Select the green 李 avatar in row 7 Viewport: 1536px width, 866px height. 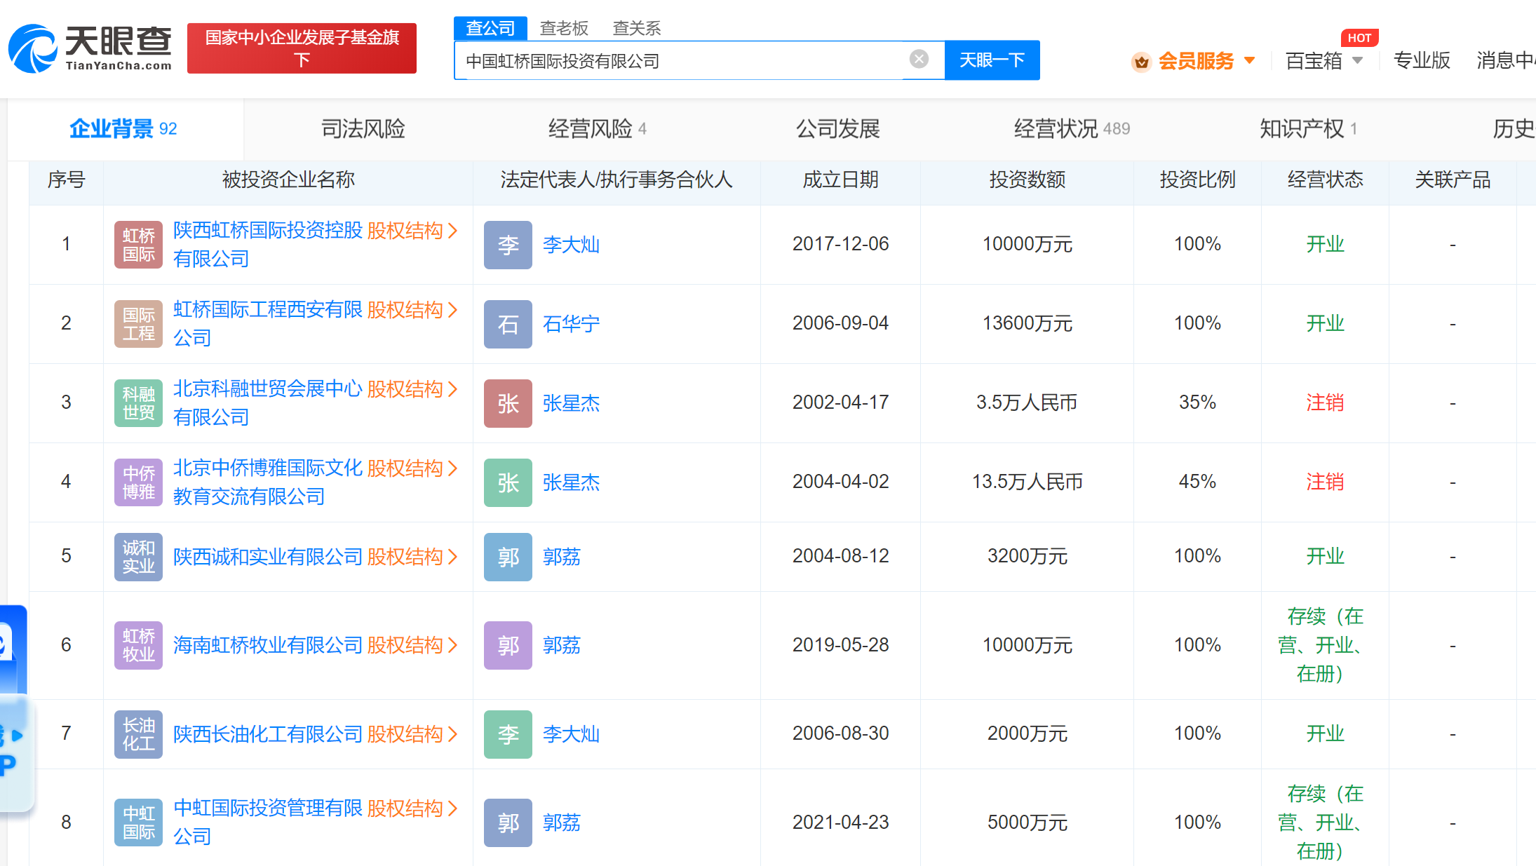(x=508, y=734)
